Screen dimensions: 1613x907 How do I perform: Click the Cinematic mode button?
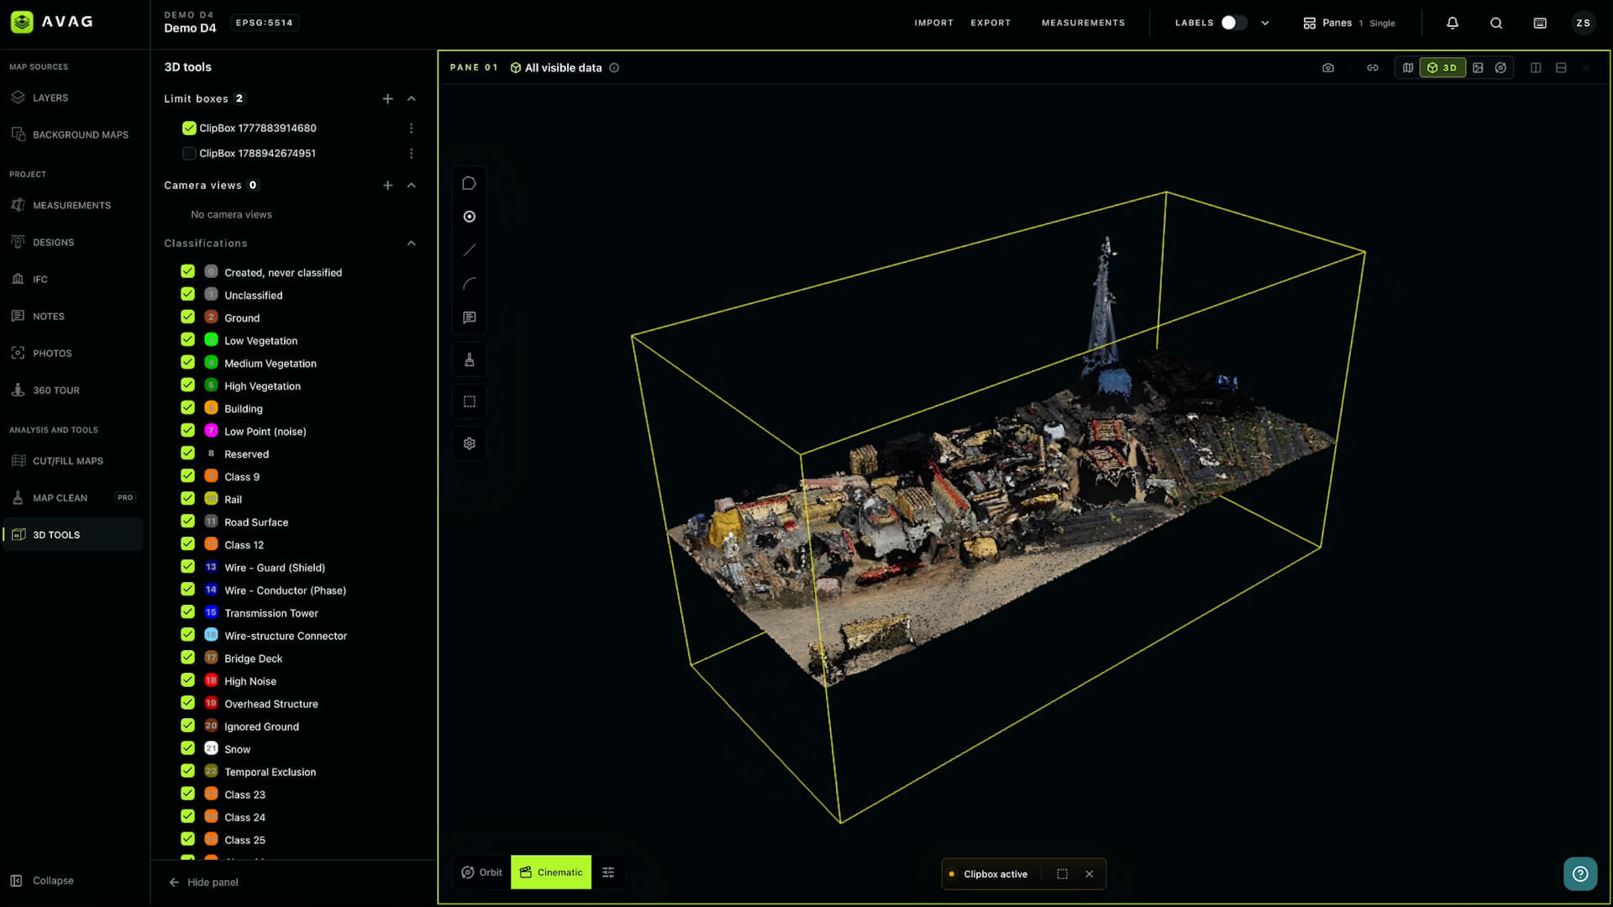(551, 873)
